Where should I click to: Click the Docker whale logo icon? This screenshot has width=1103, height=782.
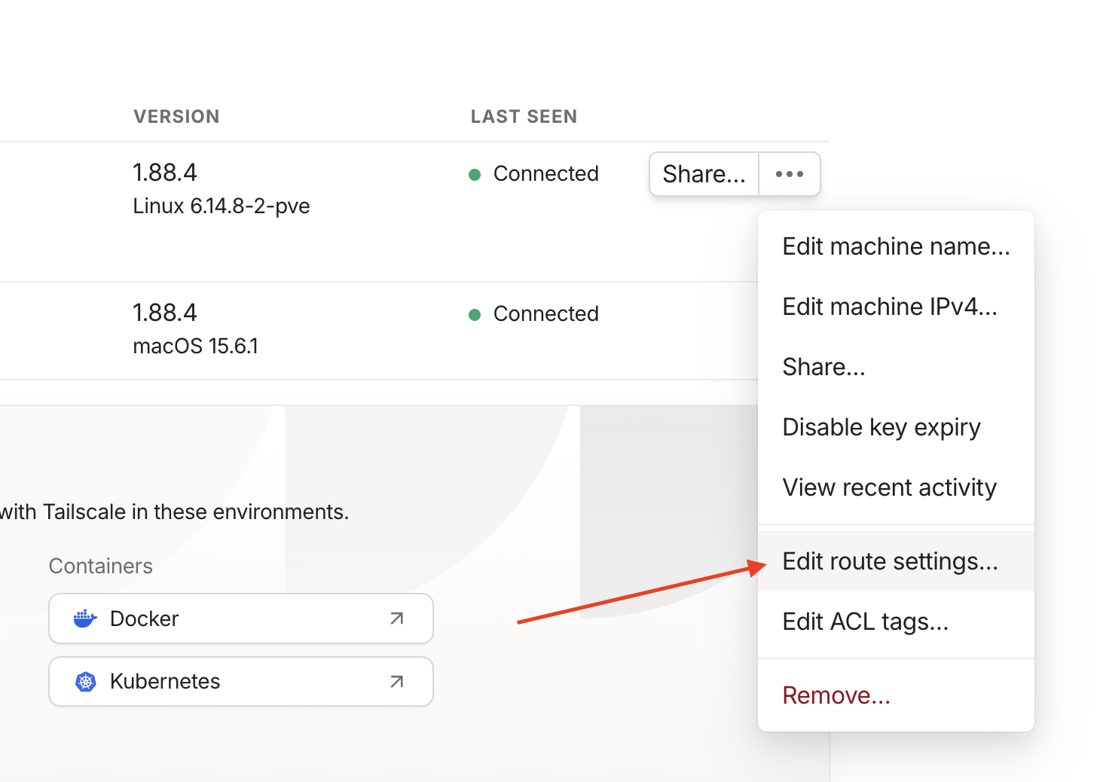point(85,619)
